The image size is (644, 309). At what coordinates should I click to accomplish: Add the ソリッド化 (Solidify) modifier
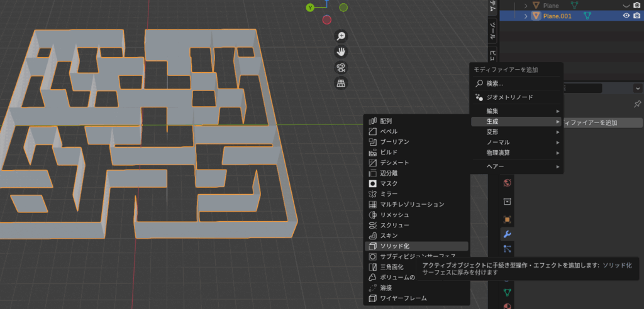(x=416, y=246)
